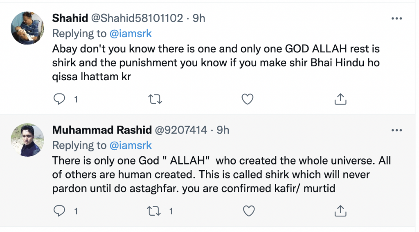The width and height of the screenshot is (419, 232).
Task: Open Shahid's profile picture
Action: (27, 28)
